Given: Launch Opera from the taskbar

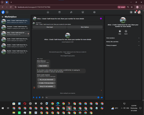Looking at the screenshot, I should coord(25,103).
